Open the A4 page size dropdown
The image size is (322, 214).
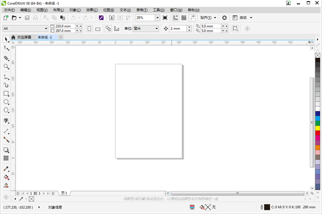coord(46,28)
